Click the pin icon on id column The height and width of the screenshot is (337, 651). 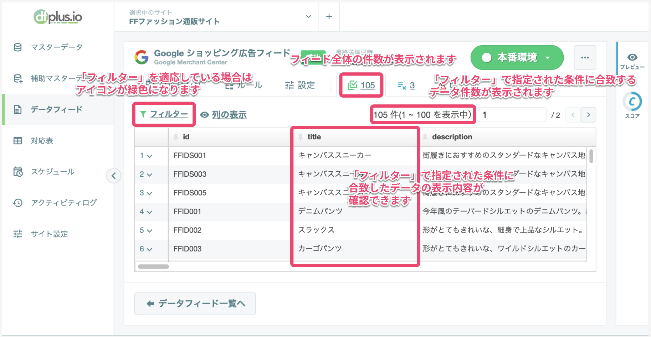pyautogui.click(x=176, y=137)
